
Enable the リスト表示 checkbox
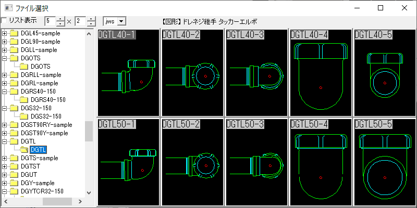tap(4, 20)
